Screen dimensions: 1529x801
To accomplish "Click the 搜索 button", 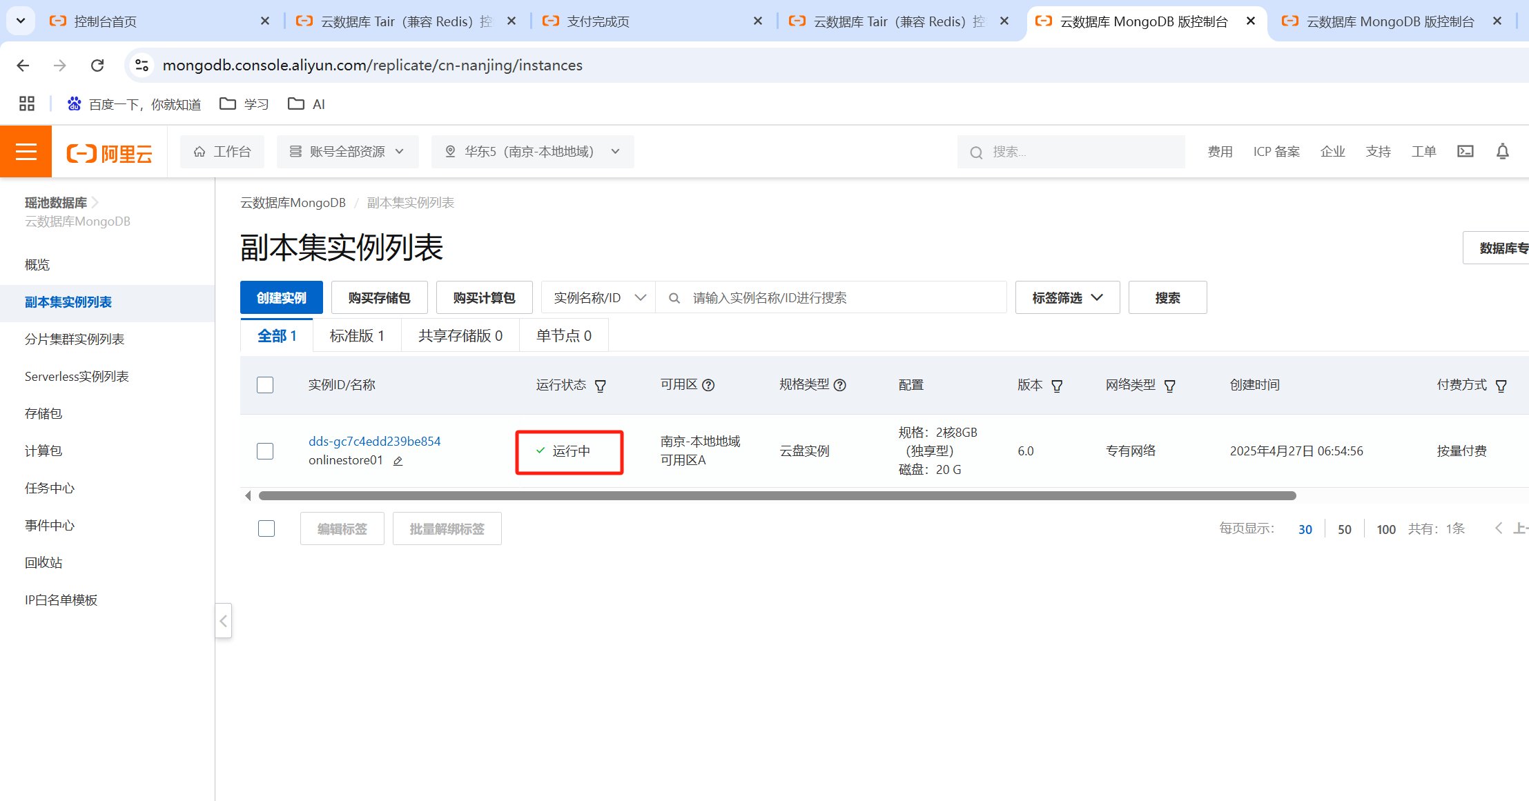I will point(1168,297).
